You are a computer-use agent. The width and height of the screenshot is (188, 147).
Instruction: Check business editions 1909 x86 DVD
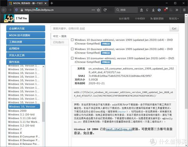pos(72,49)
